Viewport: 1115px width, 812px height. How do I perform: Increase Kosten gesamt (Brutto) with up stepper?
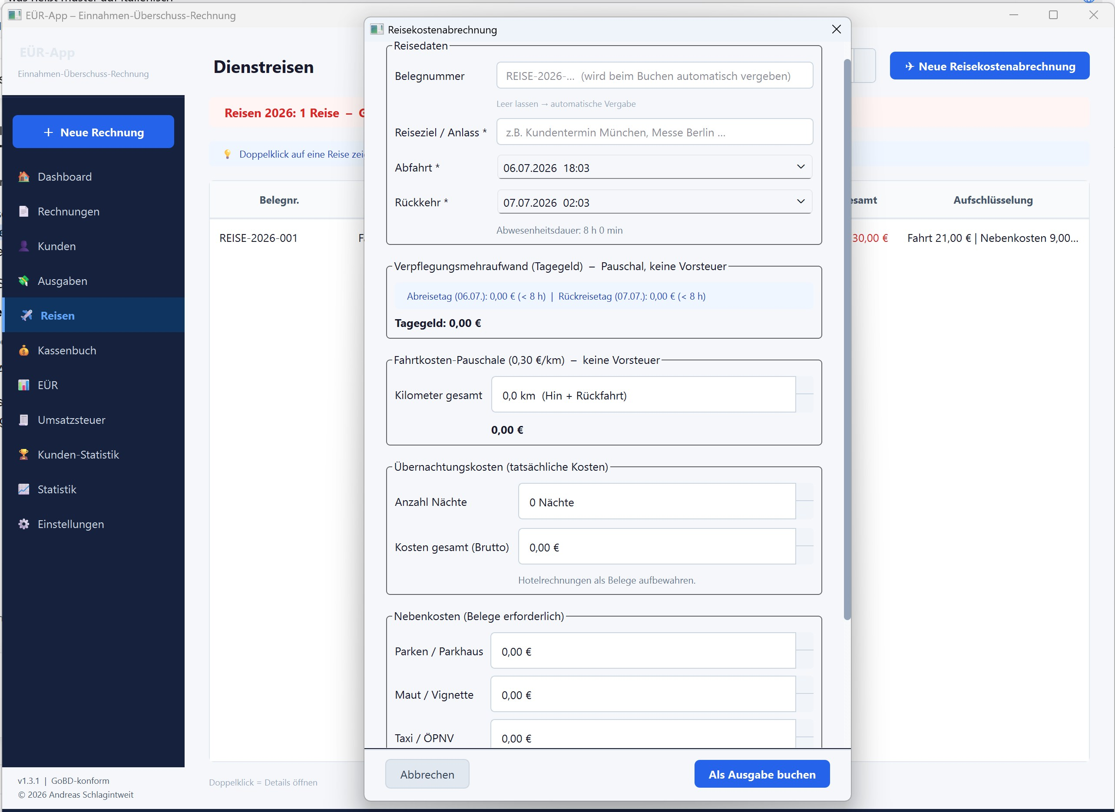pyautogui.click(x=804, y=537)
